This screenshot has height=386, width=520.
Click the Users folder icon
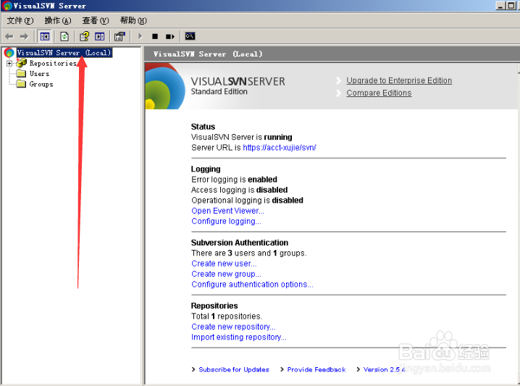click(21, 73)
